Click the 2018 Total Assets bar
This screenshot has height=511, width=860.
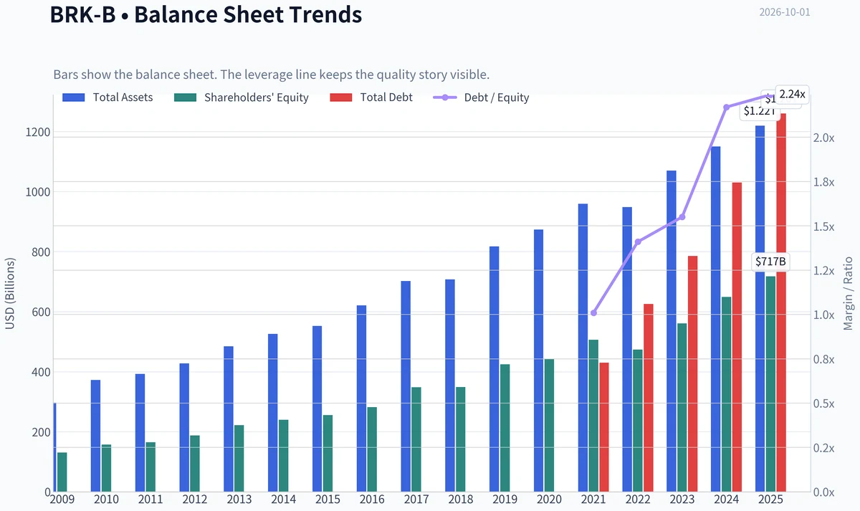450,386
